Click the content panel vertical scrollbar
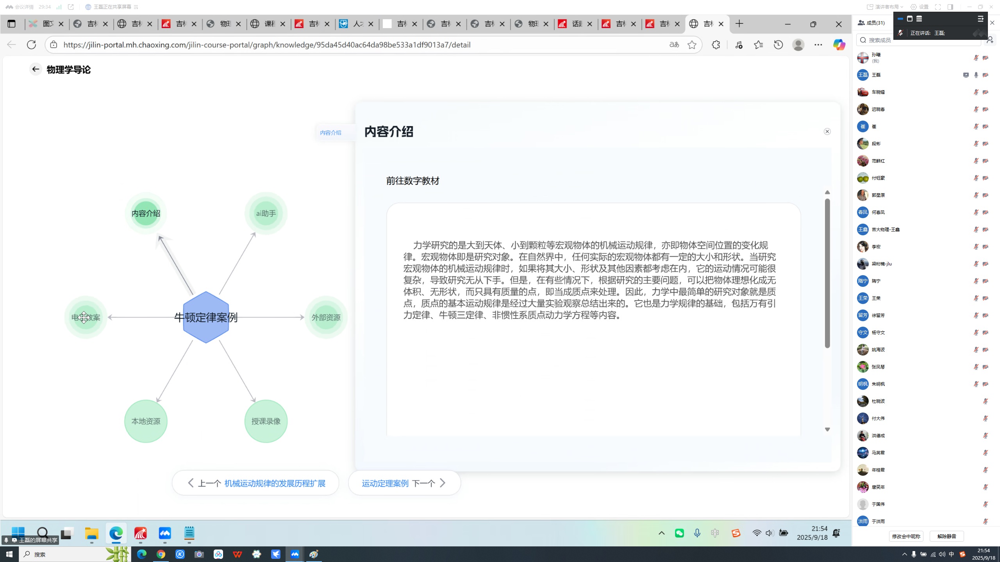Viewport: 1000px width, 562px height. pos(827,273)
